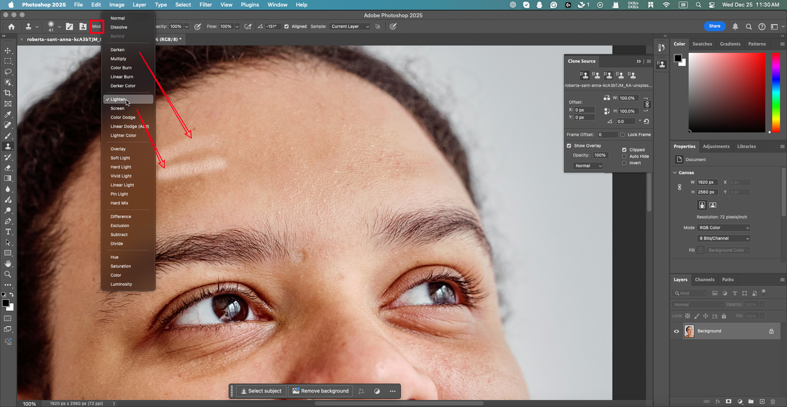The height and width of the screenshot is (407, 787).
Task: Create a new layer
Action: tap(762, 401)
